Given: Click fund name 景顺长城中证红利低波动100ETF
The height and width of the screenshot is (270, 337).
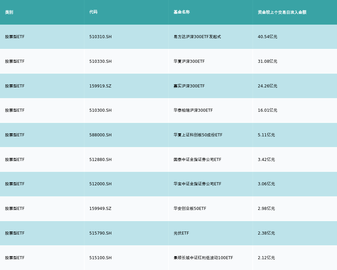Looking at the screenshot, I should click(x=203, y=258).
